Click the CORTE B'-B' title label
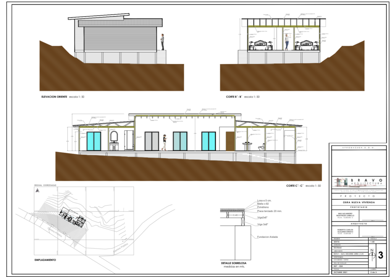The width and height of the screenshot is (391, 277). click(x=234, y=97)
